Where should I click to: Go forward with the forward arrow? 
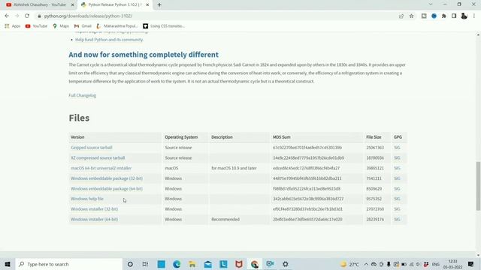(x=17, y=16)
